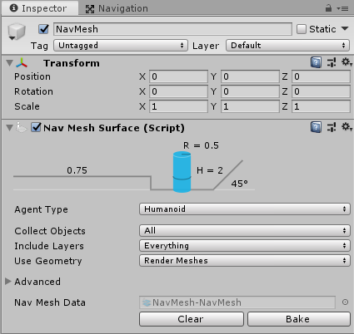Click the Rotation X field
Screen dimensions: 354x334
click(x=178, y=91)
